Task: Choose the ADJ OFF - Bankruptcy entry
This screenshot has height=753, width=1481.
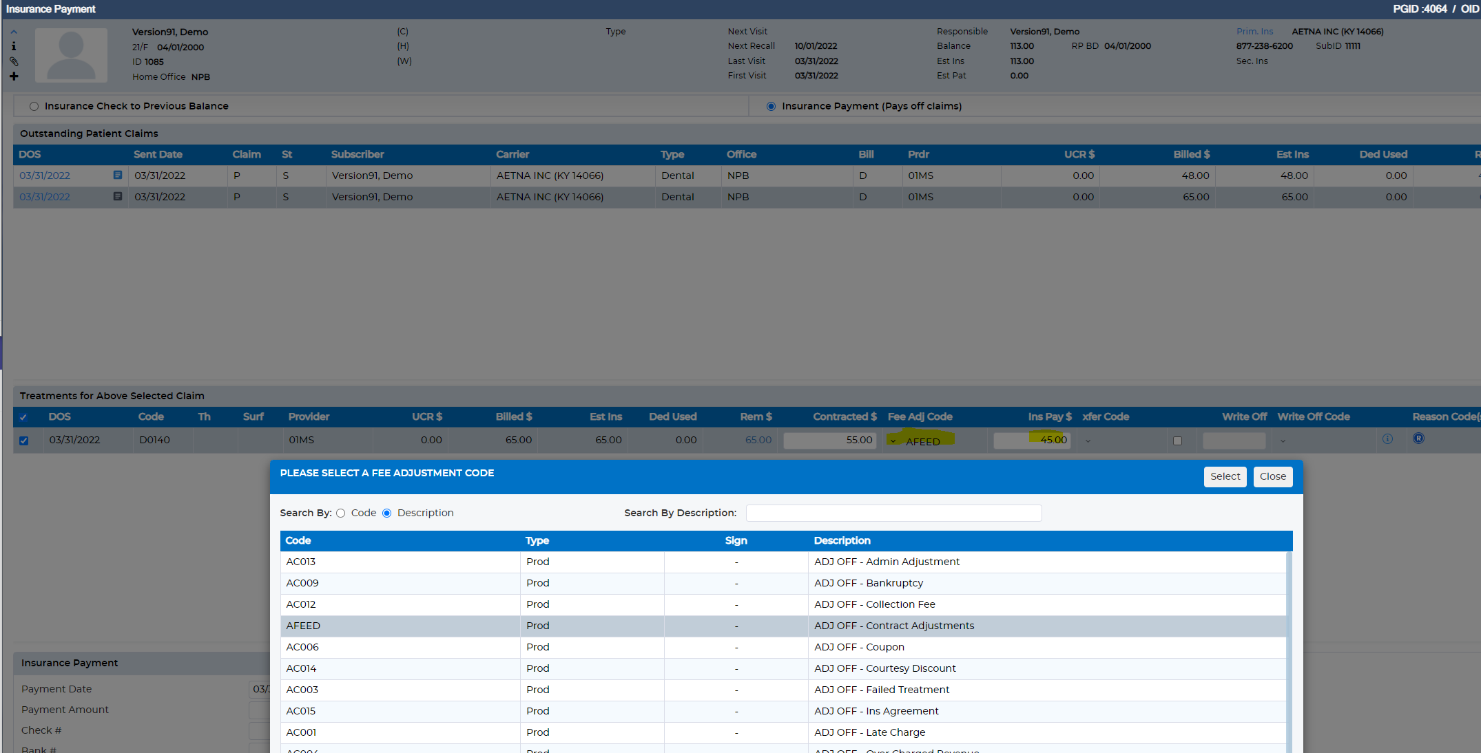Action: click(x=783, y=583)
